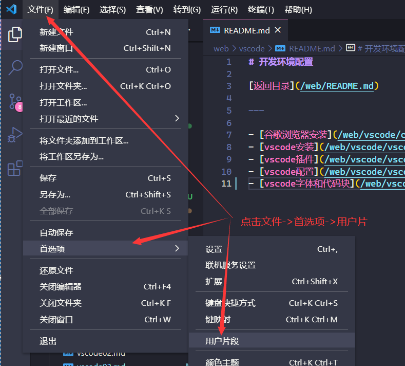The width and height of the screenshot is (405, 366).
Task: Open the Extensions icon in activity bar
Action: [15, 168]
